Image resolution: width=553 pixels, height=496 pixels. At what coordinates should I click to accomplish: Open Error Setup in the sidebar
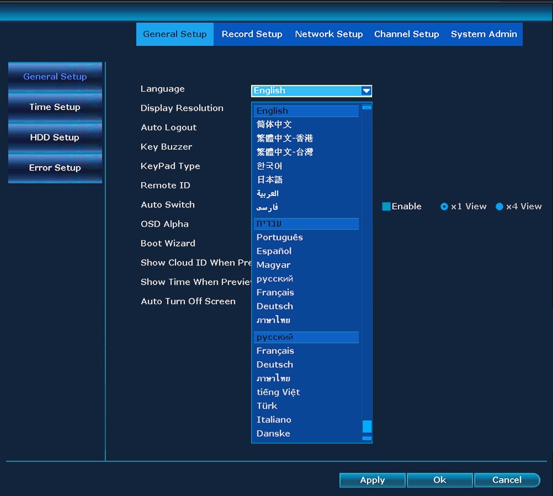pyautogui.click(x=55, y=168)
